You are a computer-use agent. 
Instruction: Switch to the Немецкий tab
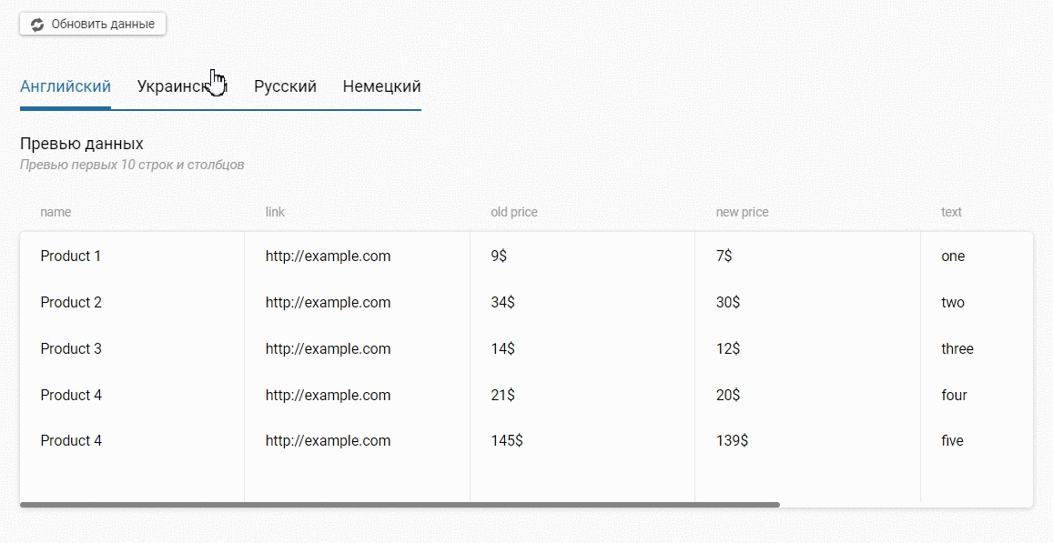[x=381, y=87]
